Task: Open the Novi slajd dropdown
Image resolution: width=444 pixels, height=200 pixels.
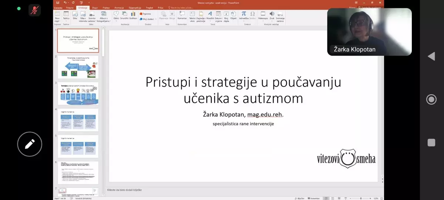Action: coord(57,19)
